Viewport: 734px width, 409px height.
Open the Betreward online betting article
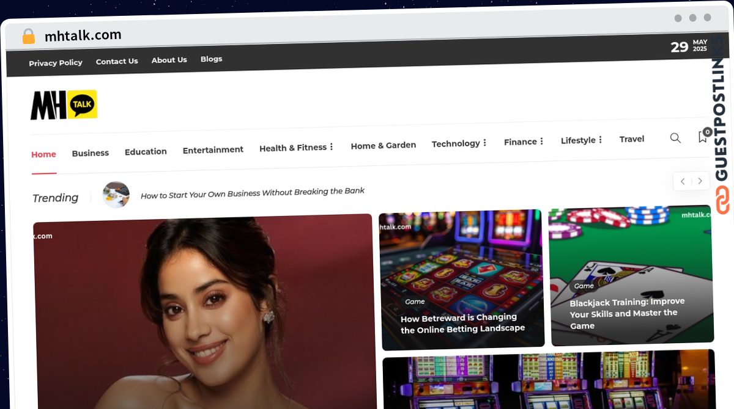(462, 323)
